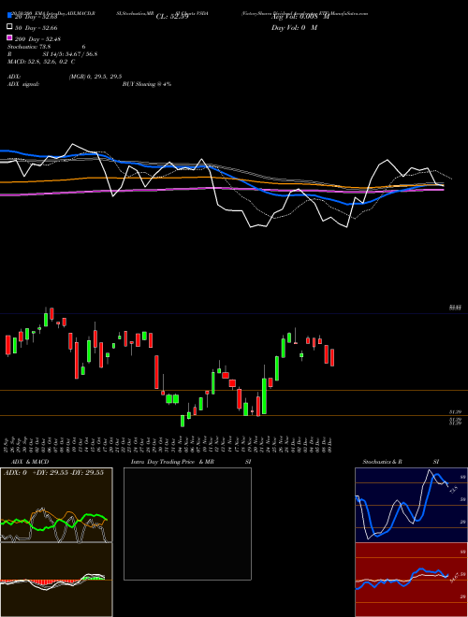
Task: Select the '50 Day = 52.66' label
Action: pos(37,28)
